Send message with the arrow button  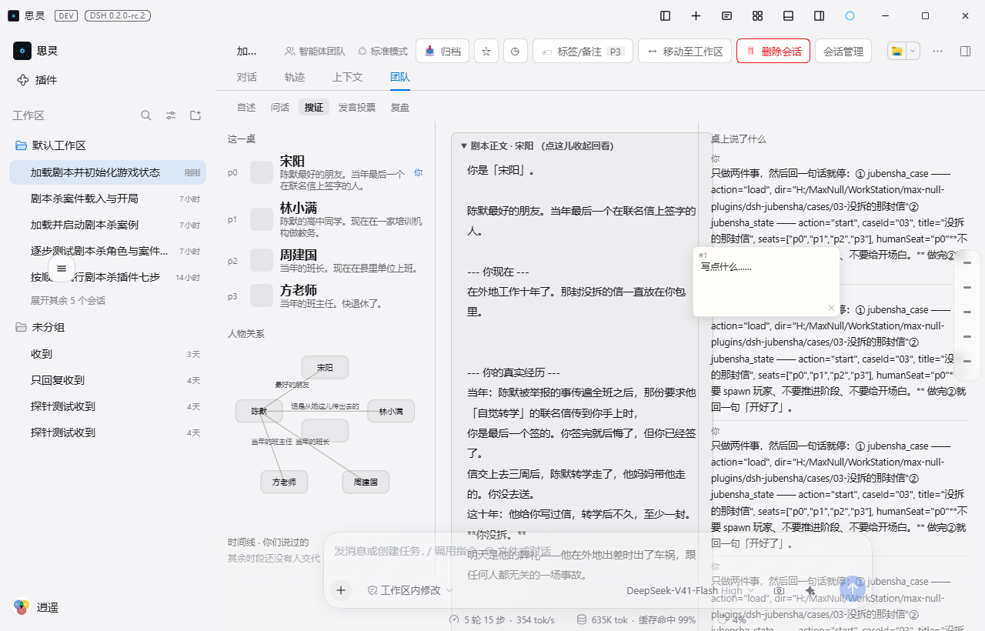tap(853, 589)
